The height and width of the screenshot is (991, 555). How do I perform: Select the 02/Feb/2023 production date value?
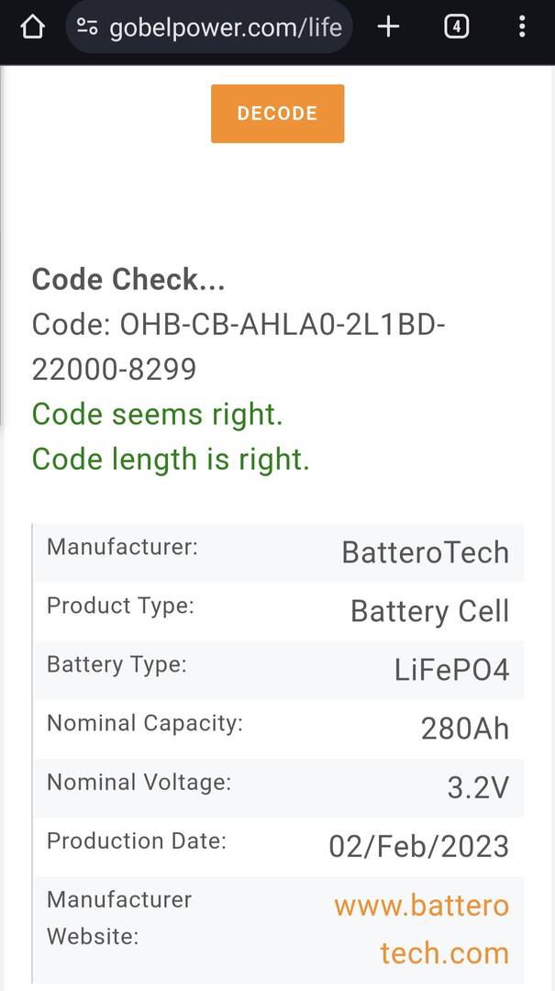pyautogui.click(x=419, y=846)
